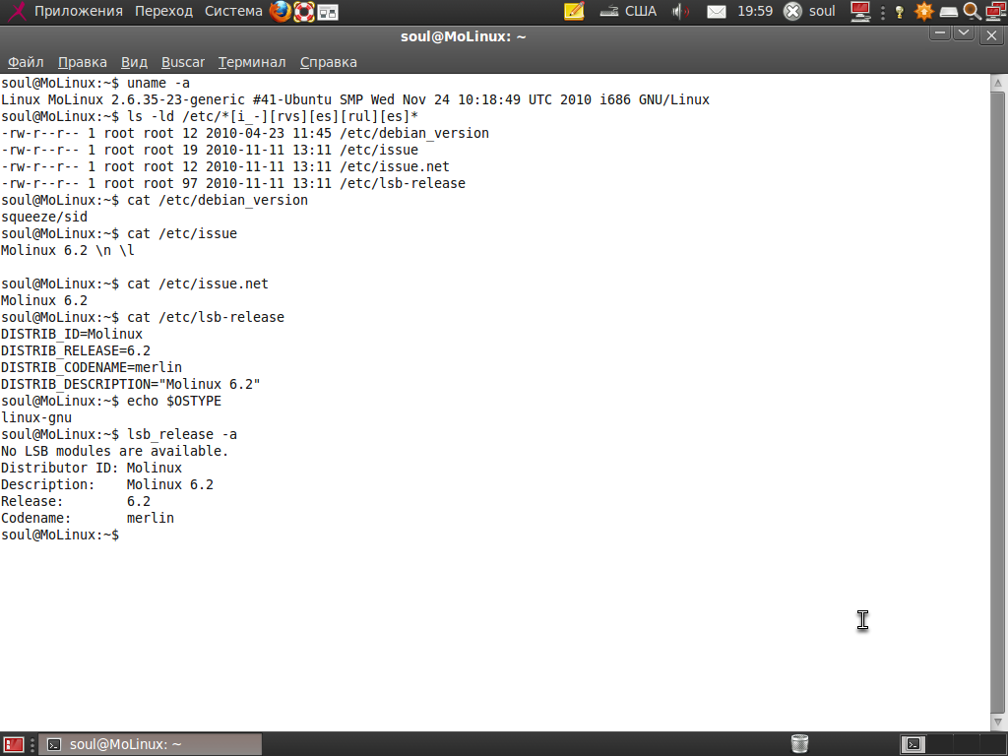Image resolution: width=1008 pixels, height=756 pixels.
Task: Click the dual red monitors icon
Action: tap(996, 12)
